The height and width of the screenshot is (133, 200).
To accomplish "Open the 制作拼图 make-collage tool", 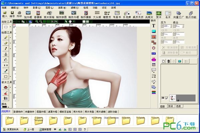I will pyautogui.click(x=61, y=15).
